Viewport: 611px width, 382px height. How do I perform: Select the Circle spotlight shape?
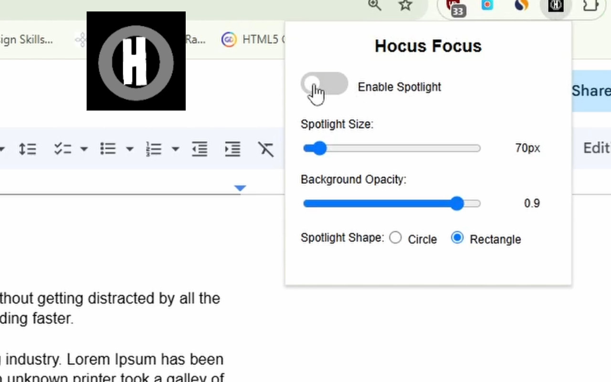(395, 238)
